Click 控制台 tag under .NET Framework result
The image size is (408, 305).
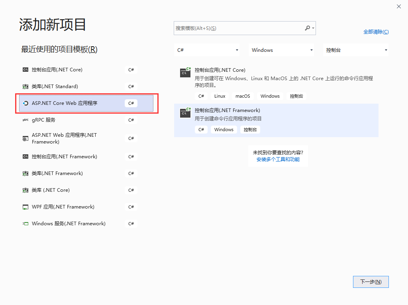point(250,130)
